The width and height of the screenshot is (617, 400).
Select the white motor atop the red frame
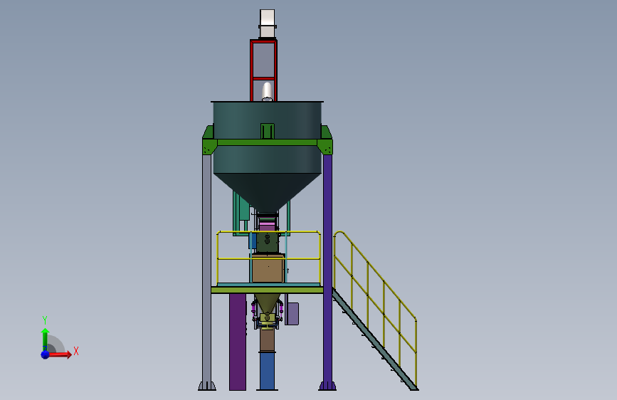267,23
